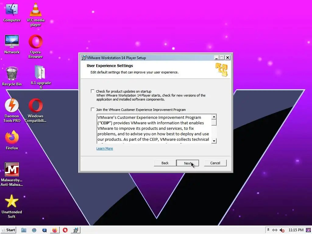Click the second round taskbar icon

click(34, 230)
